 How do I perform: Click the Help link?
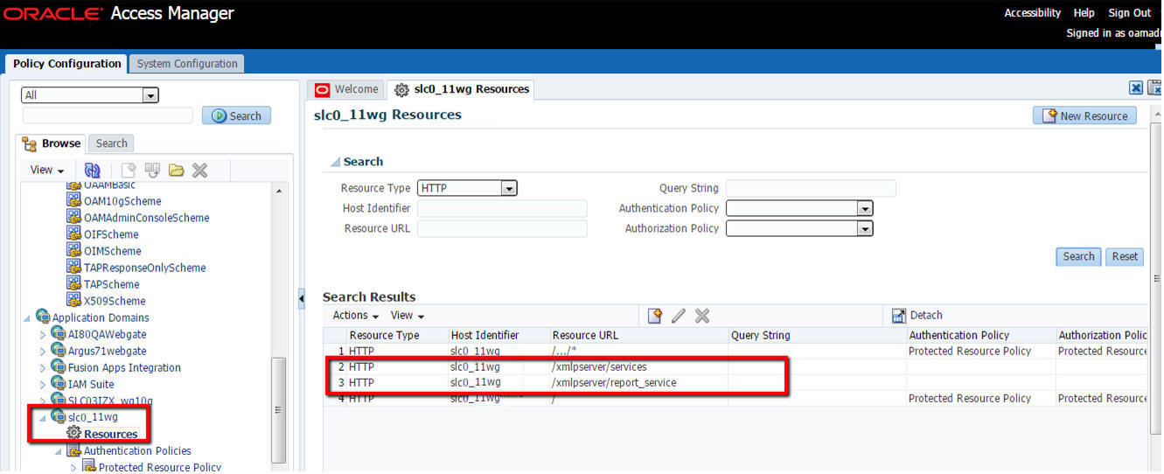(x=1084, y=13)
